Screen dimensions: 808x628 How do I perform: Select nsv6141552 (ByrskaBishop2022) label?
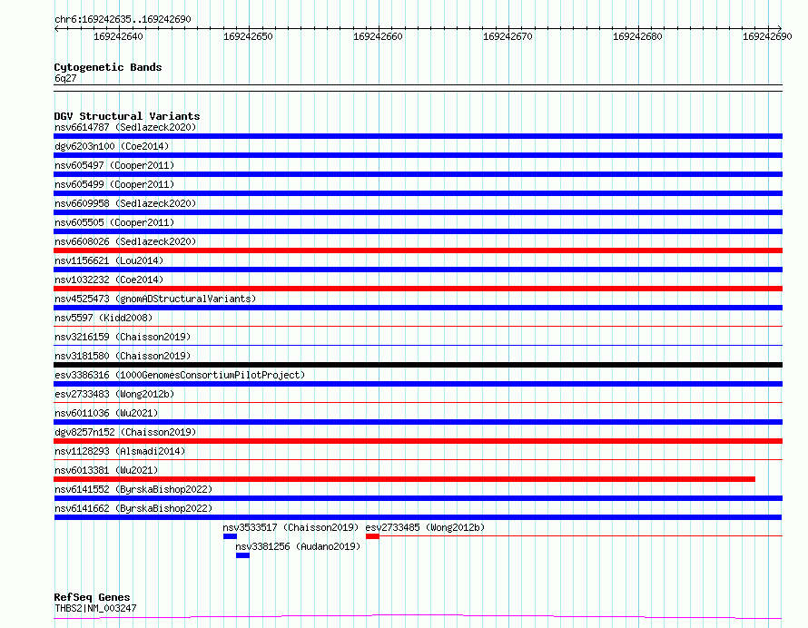133,489
